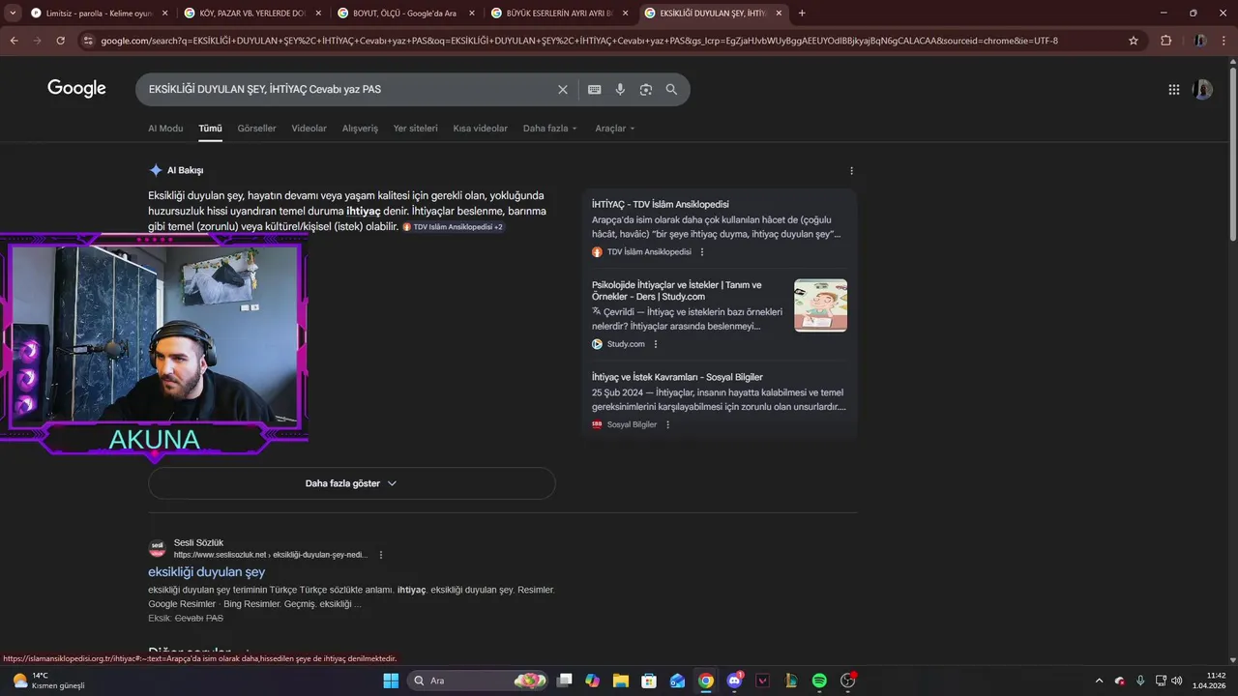Image resolution: width=1238 pixels, height=696 pixels.
Task: Open the weather widget showing 14°C
Action: coord(48,681)
